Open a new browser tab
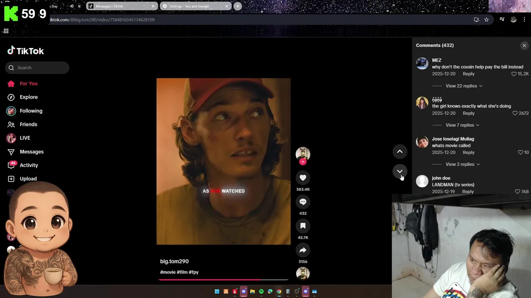The height and width of the screenshot is (298, 531). 238,6
